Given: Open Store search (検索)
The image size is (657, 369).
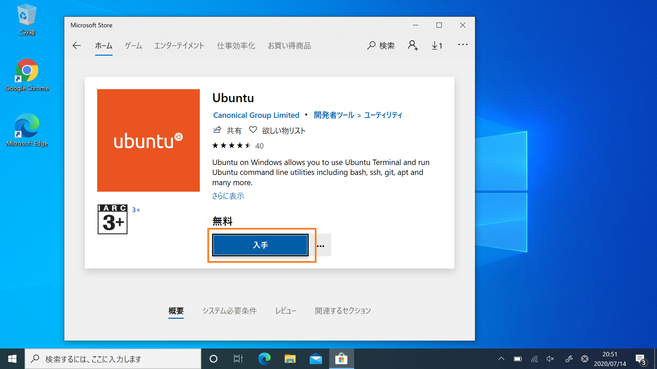Looking at the screenshot, I should tap(380, 45).
